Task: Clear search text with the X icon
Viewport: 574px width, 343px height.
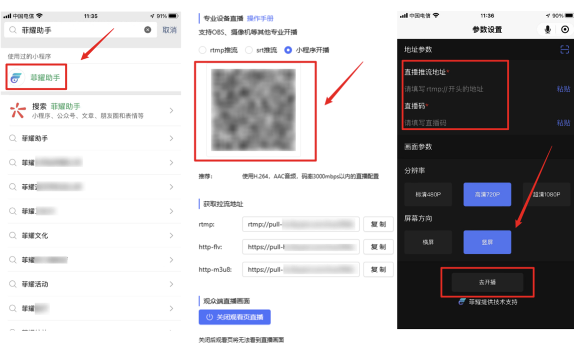Action: [148, 30]
